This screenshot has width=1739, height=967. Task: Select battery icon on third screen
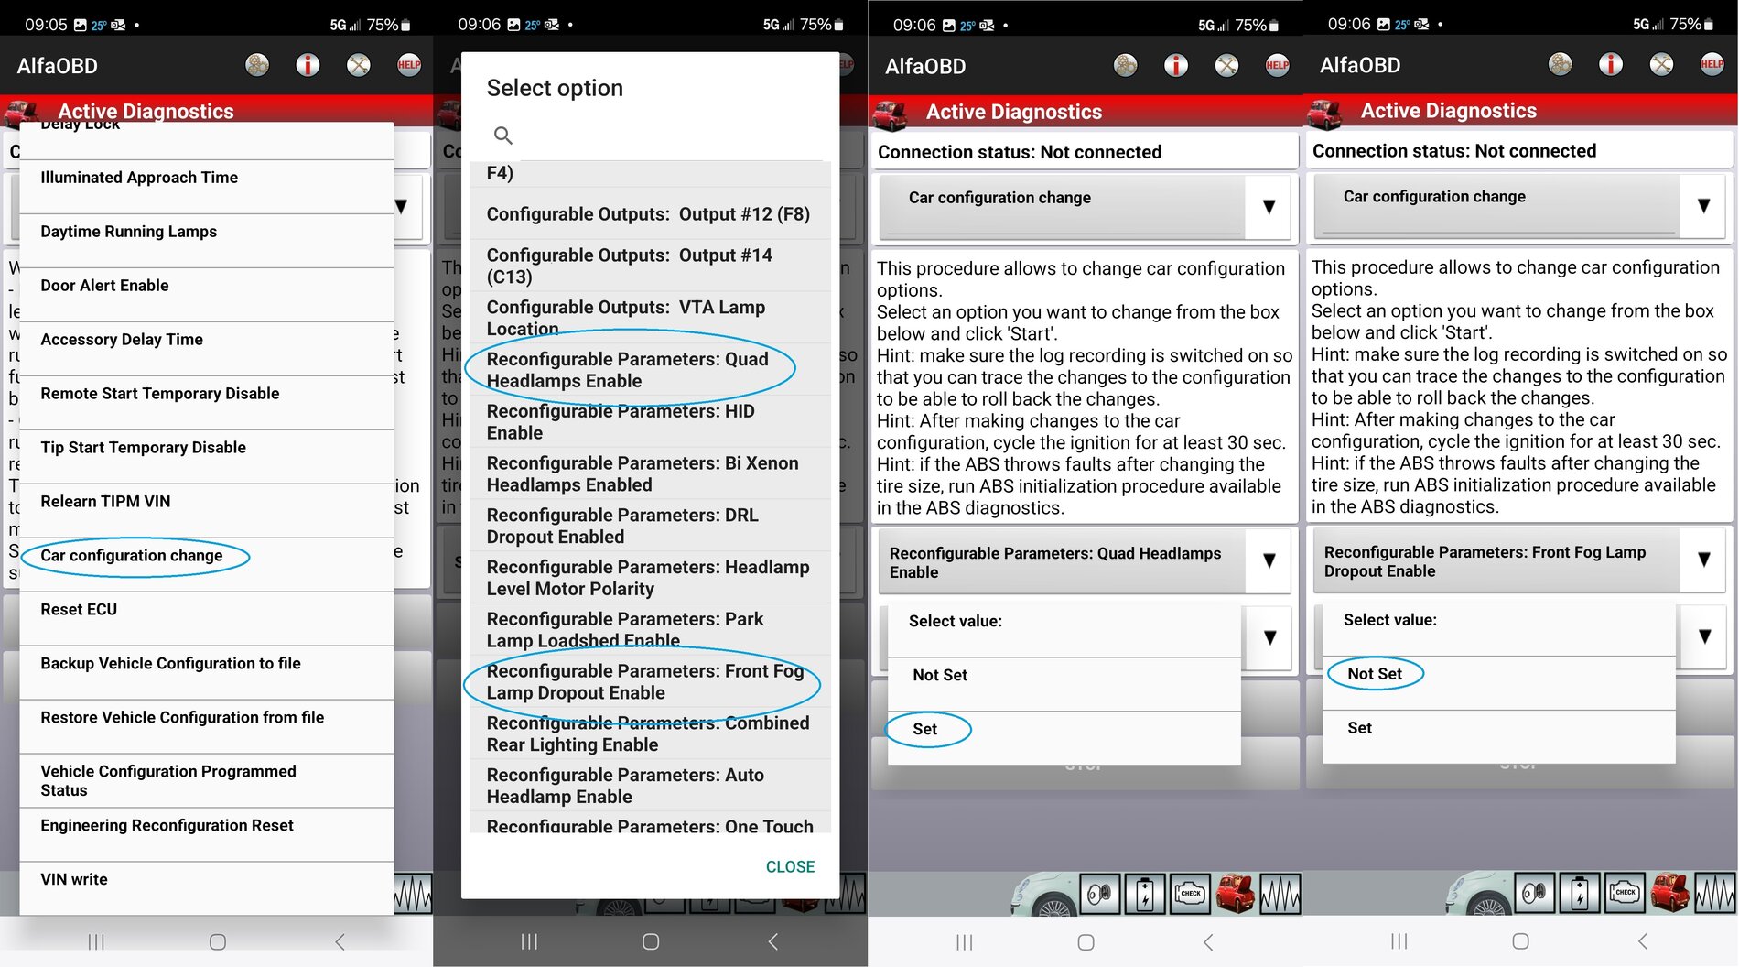tap(1145, 894)
